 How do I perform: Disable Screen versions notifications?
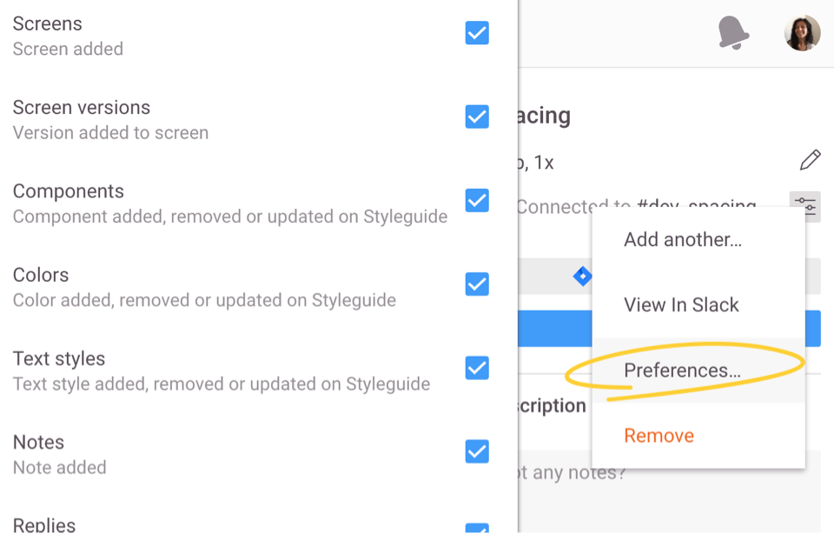(477, 116)
